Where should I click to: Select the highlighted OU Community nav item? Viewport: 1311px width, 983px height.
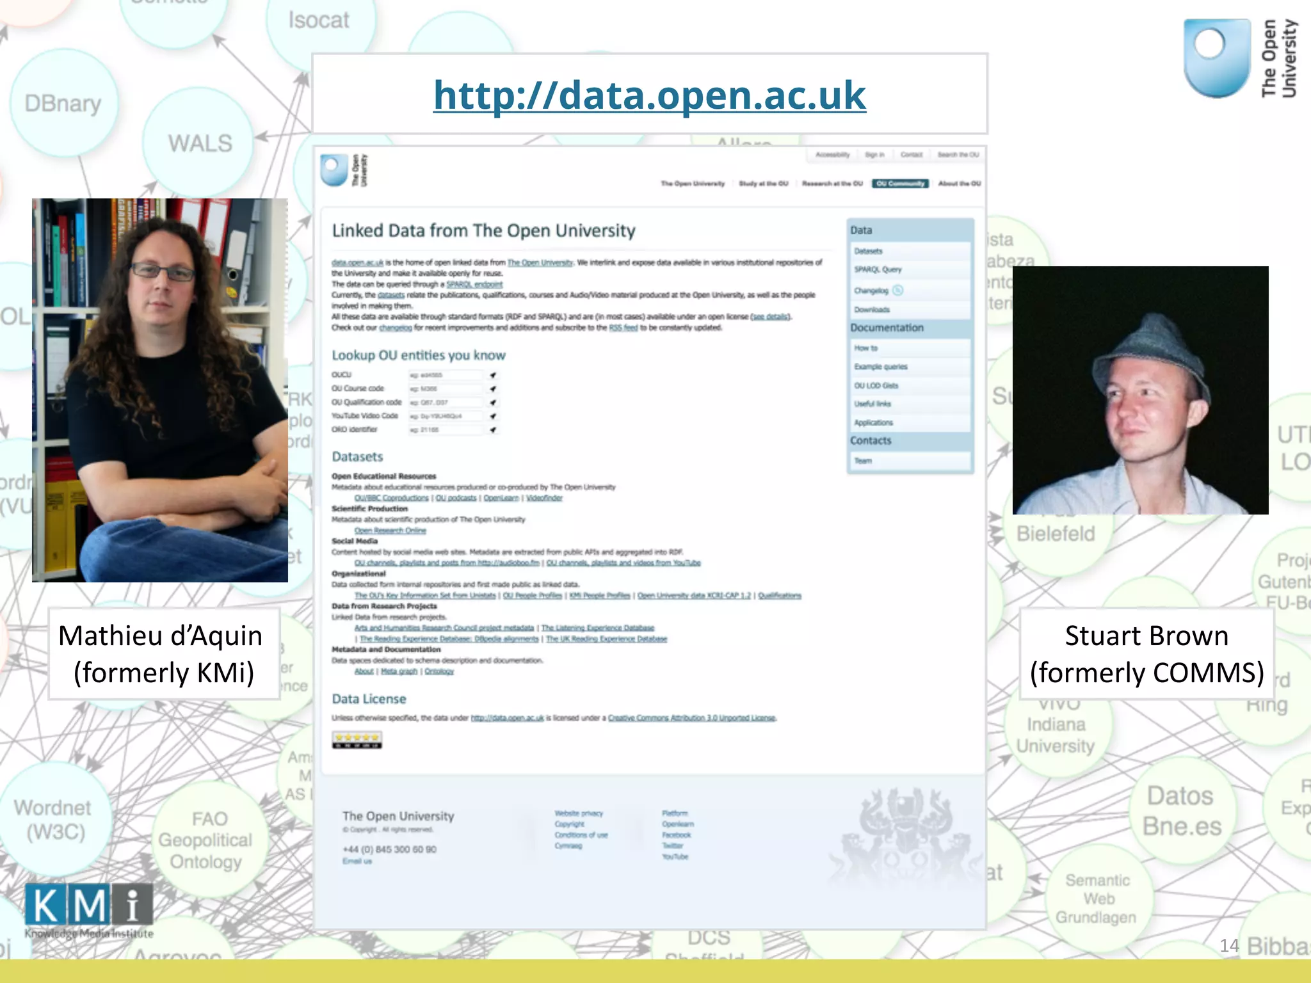click(900, 184)
